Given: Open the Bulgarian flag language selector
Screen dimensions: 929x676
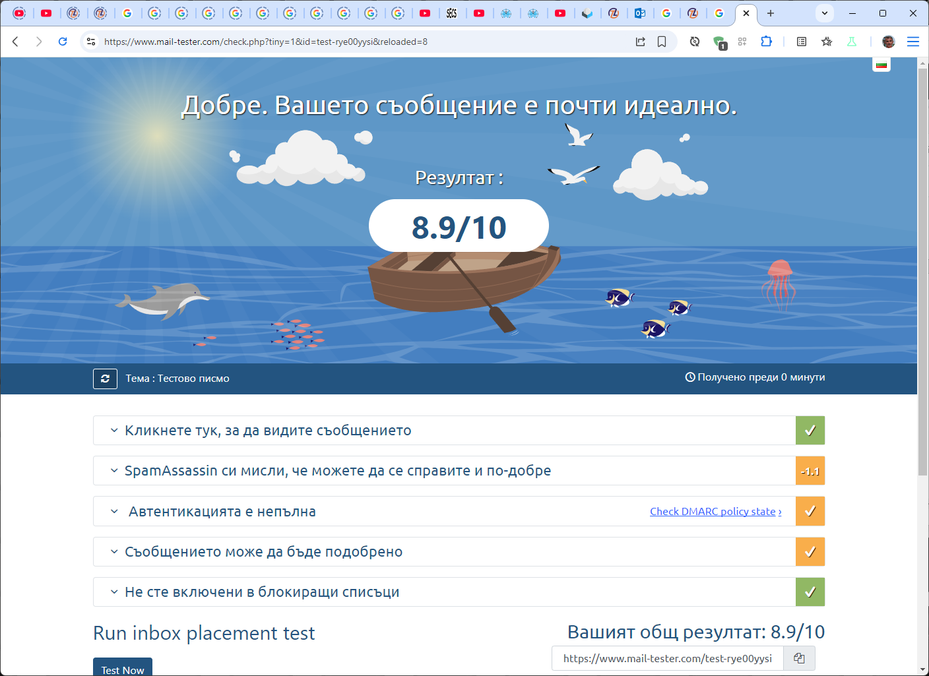Looking at the screenshot, I should (x=881, y=64).
